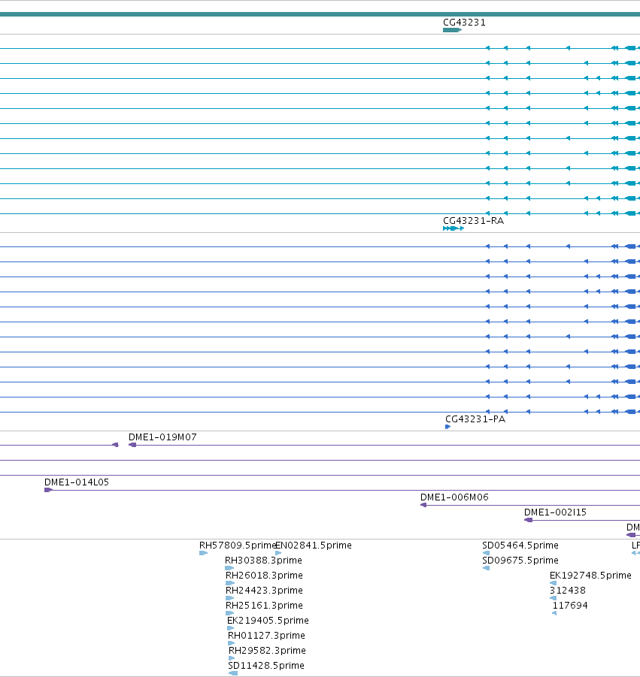The height and width of the screenshot is (677, 640).
Task: Select the RH25161.3prime EST arrow
Action: pos(230,612)
